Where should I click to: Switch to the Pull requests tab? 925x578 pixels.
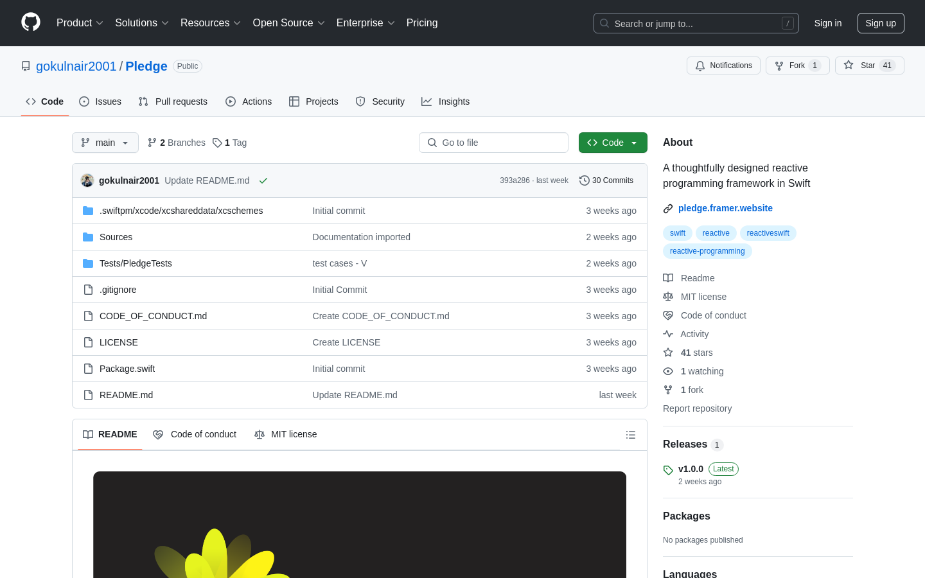(x=173, y=101)
